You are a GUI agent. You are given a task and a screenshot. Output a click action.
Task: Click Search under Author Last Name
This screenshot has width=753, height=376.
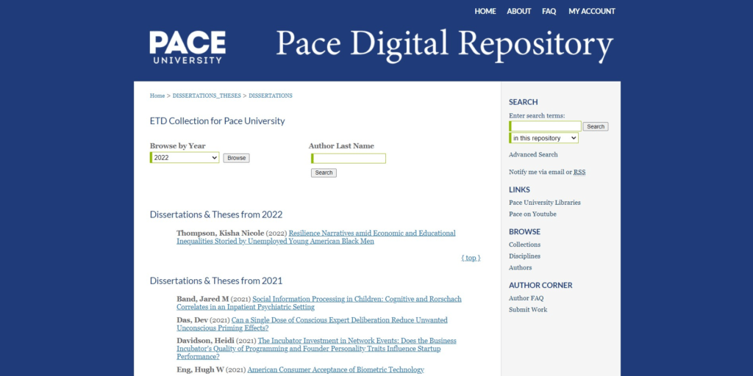[324, 173]
